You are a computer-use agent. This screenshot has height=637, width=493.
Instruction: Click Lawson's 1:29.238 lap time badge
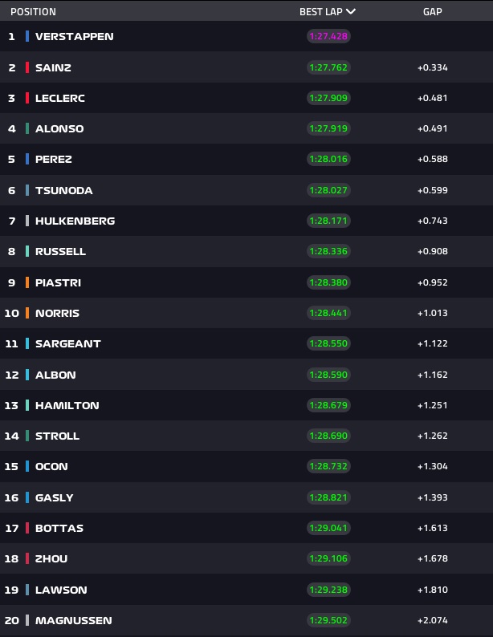pyautogui.click(x=328, y=590)
